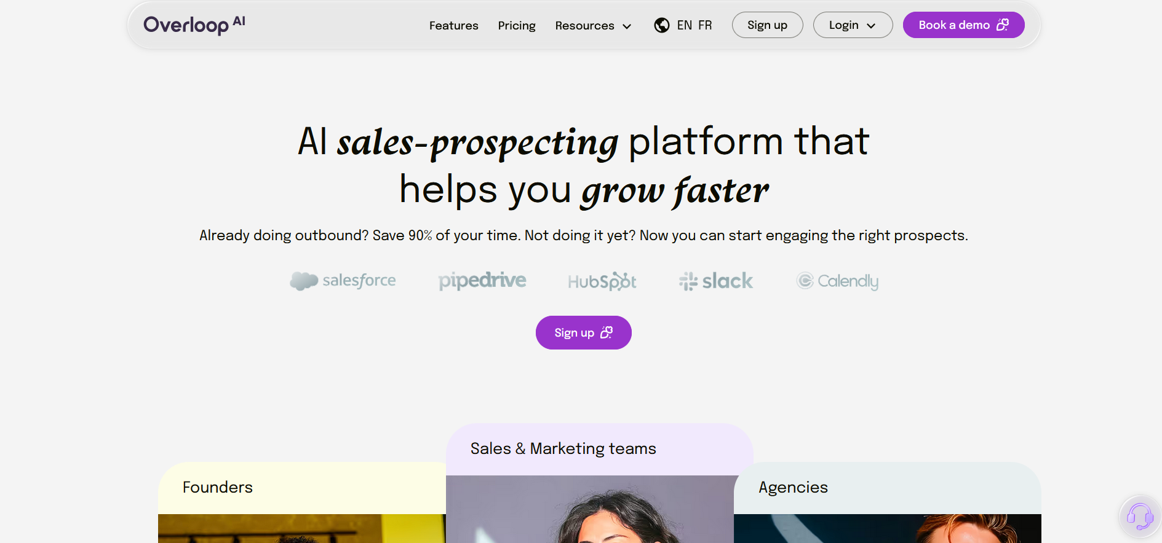The height and width of the screenshot is (543, 1162).
Task: Click the globe language icon
Action: point(662,25)
